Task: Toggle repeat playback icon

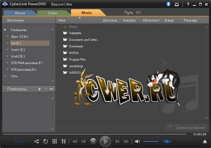Action: coord(46,141)
